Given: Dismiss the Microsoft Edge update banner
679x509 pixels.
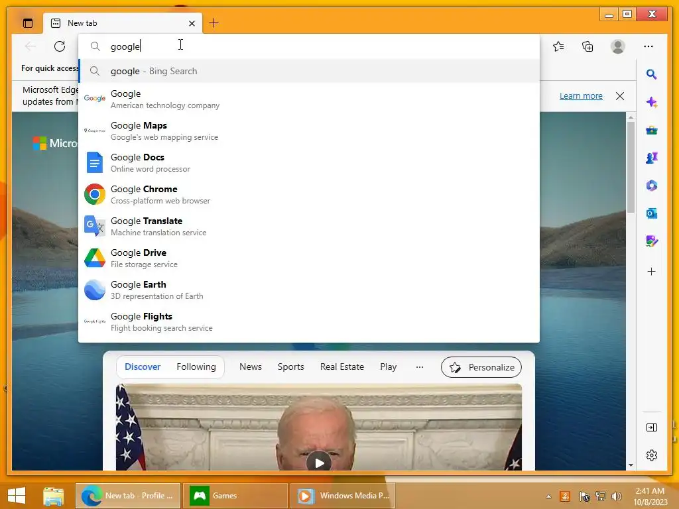Looking at the screenshot, I should (x=620, y=96).
